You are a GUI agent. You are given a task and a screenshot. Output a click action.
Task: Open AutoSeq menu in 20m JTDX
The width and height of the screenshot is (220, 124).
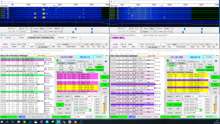coord(29,54)
